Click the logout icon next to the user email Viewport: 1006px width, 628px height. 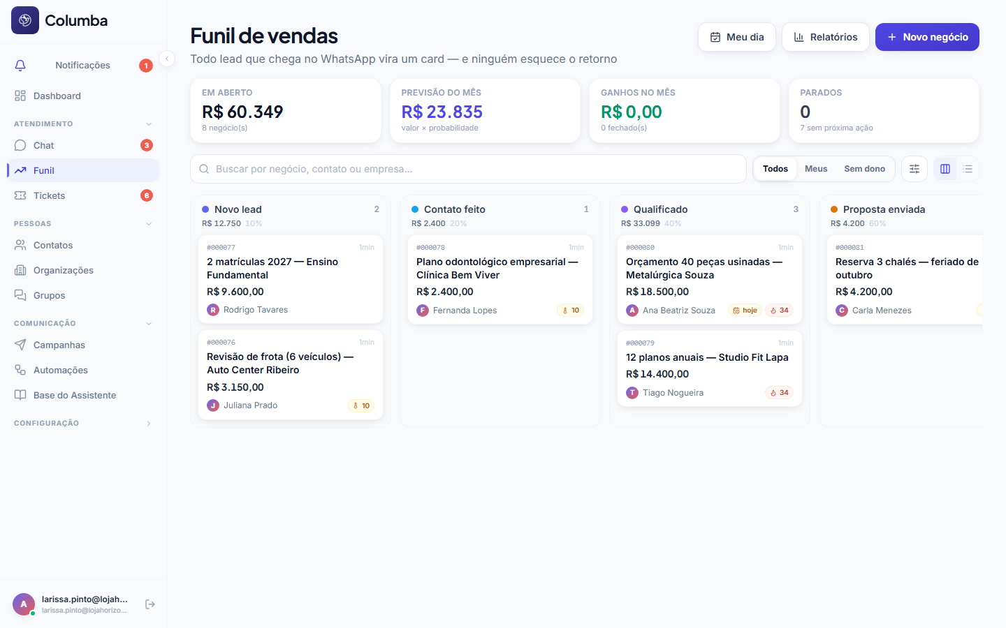tap(150, 604)
